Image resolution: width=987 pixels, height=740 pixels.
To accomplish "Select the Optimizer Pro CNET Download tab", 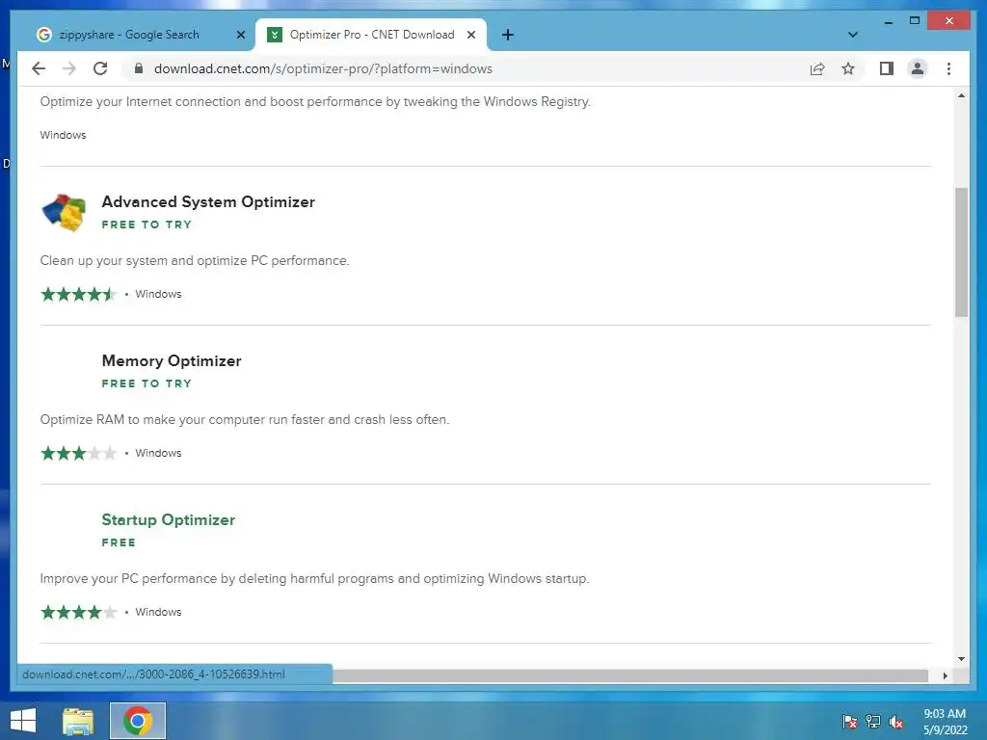I will pos(371,35).
